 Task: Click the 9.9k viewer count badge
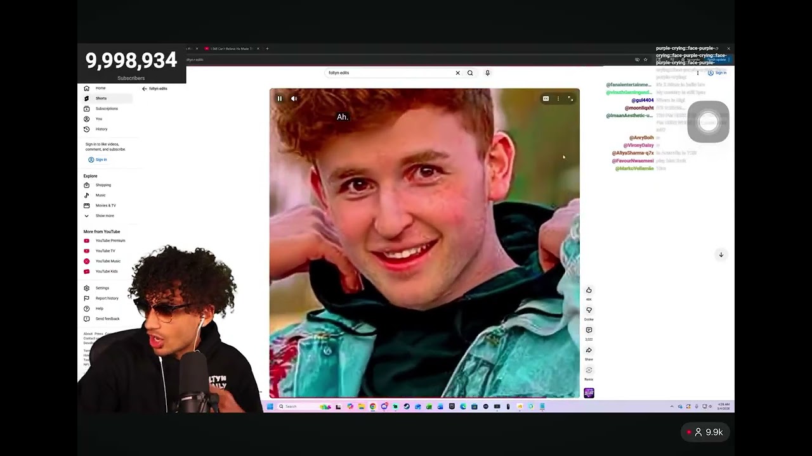pos(705,432)
